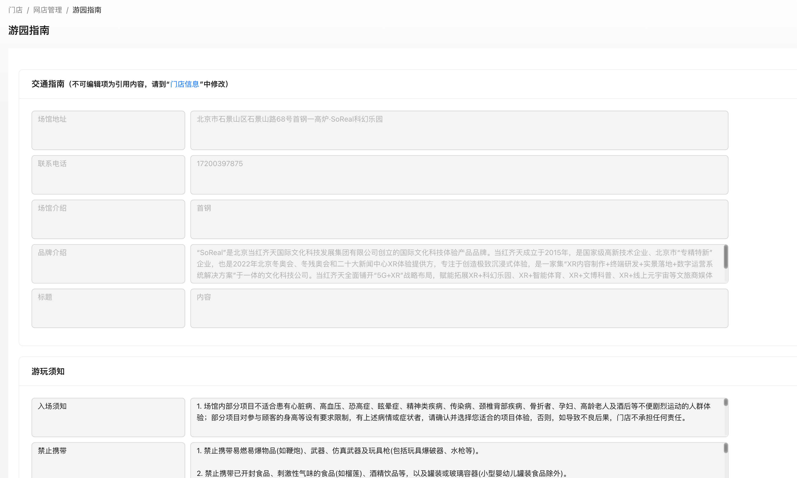This screenshot has height=478, width=797.
Task: Focus the 标题 placeholder field
Action: click(108, 308)
